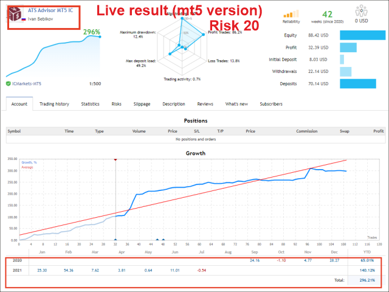Click the Total growth value 296.21%
Screen dimensions: 389x292
coord(367,280)
